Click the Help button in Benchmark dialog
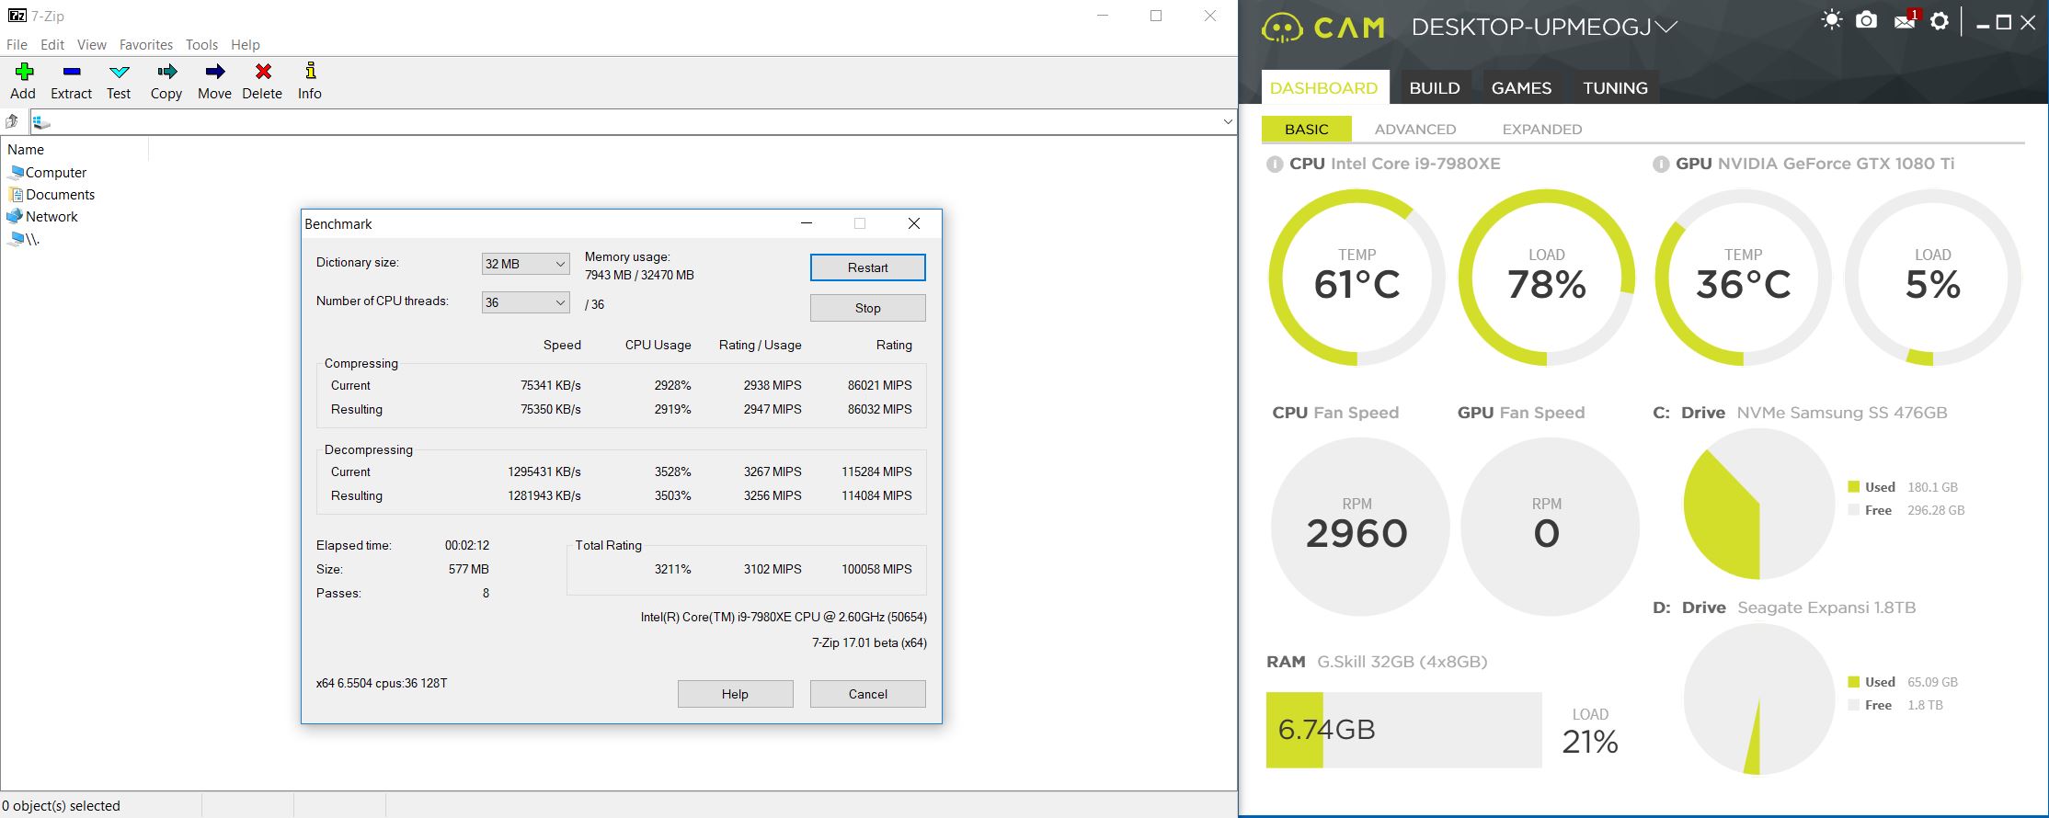Viewport: 2049px width, 818px height. [x=736, y=694]
